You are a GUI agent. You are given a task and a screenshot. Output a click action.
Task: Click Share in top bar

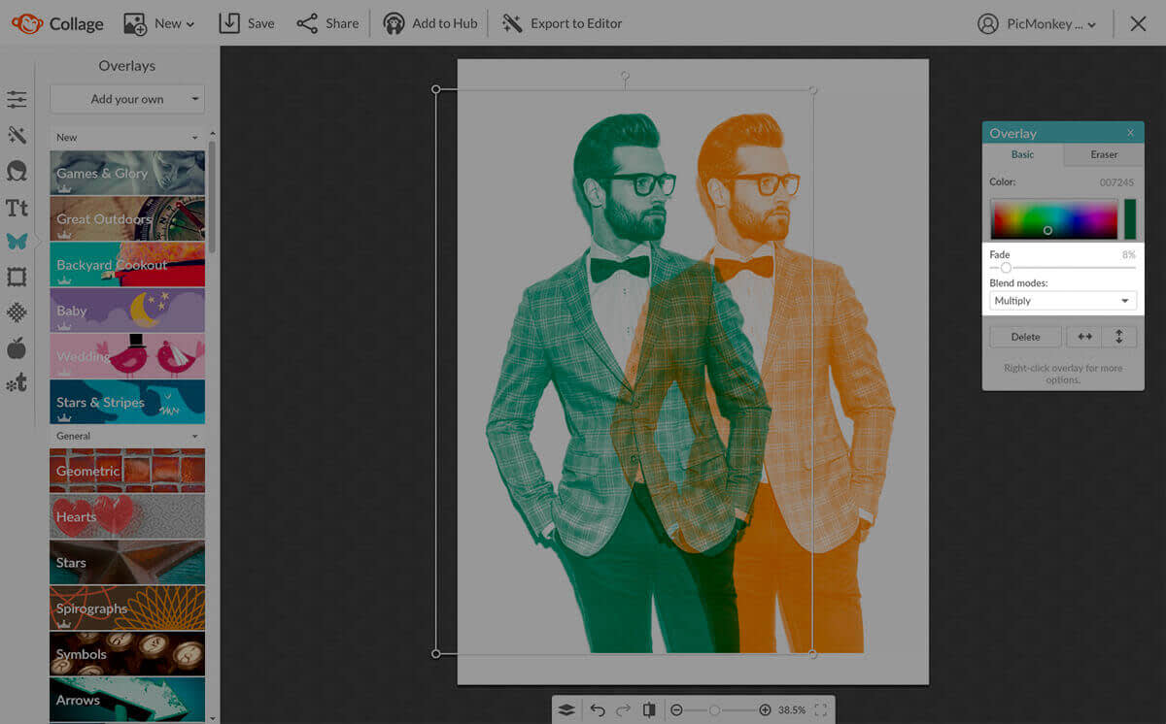[327, 23]
